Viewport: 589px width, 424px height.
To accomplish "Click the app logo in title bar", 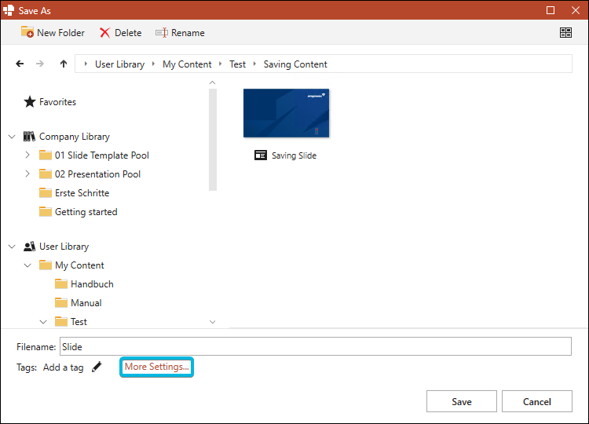I will coord(9,10).
